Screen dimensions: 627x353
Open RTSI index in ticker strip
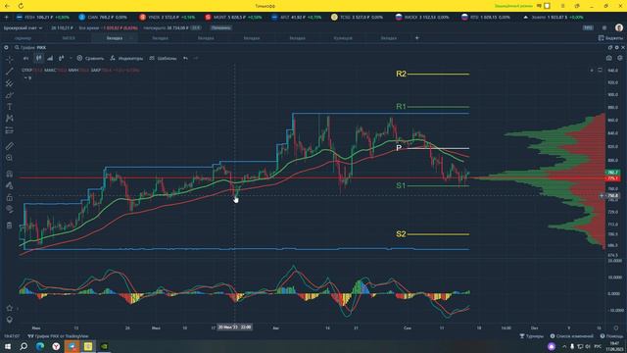click(486, 18)
